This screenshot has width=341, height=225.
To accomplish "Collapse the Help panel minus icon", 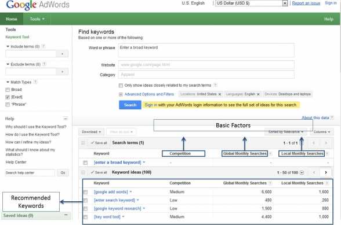I will (66, 119).
